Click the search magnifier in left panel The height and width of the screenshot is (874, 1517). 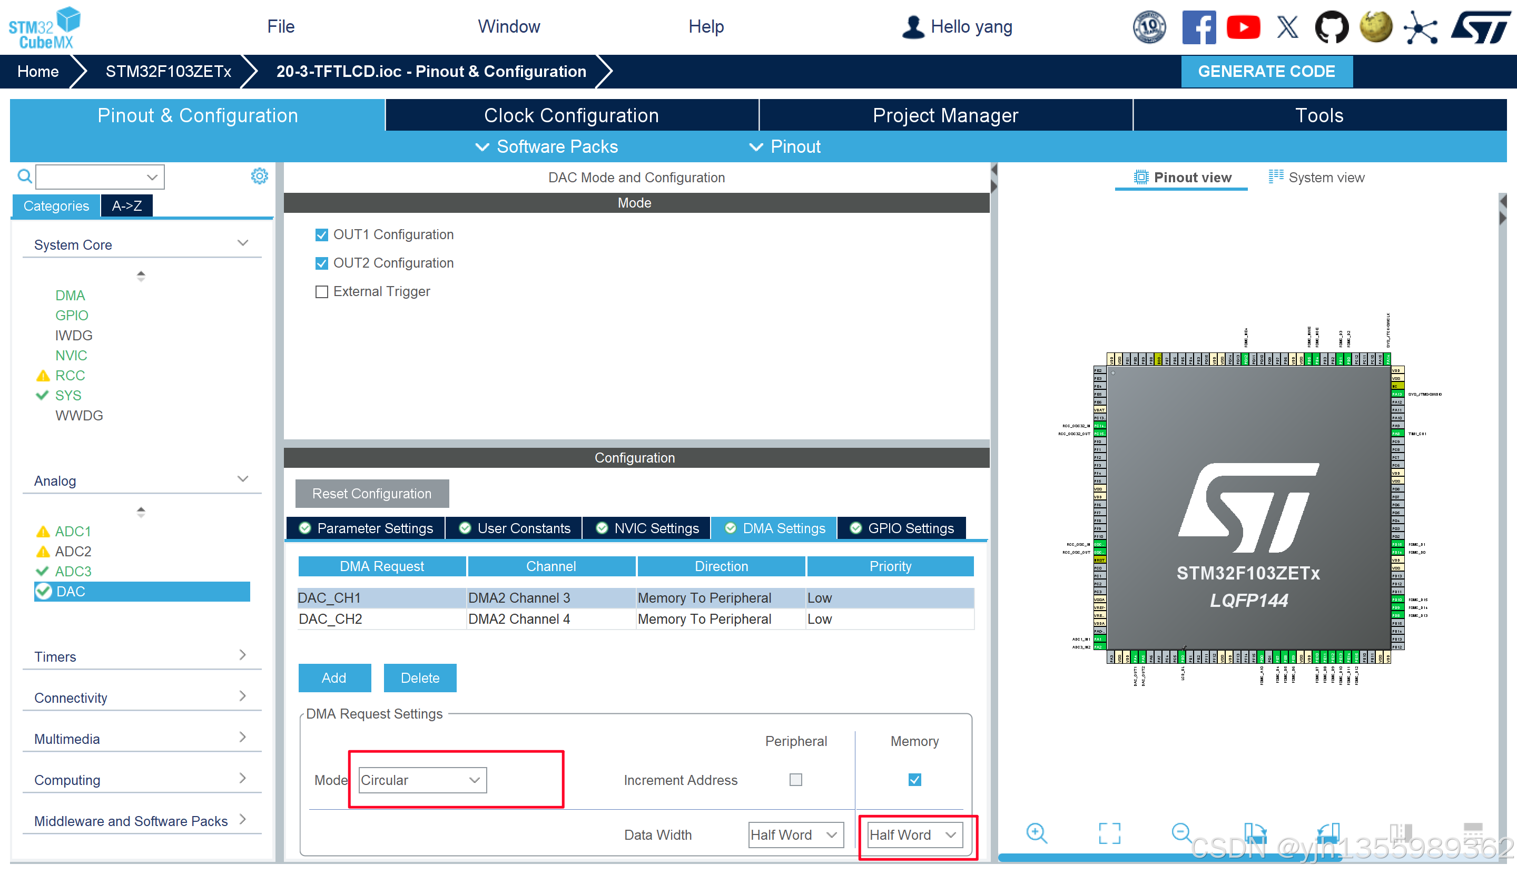point(25,176)
